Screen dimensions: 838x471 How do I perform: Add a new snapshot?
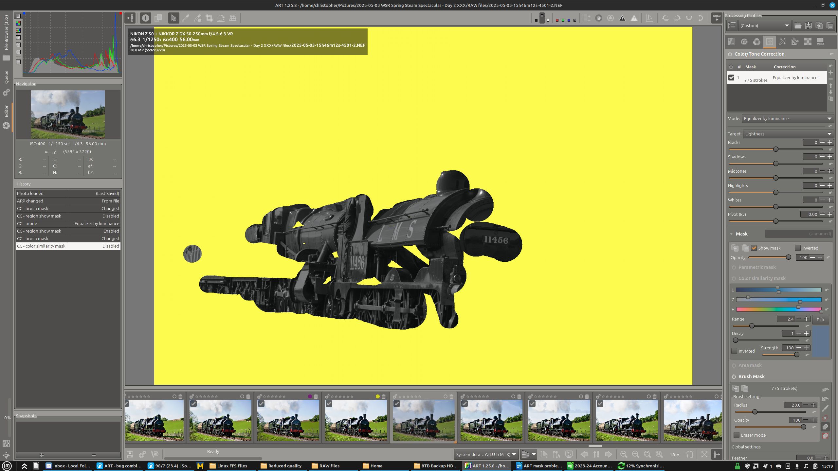pos(42,455)
